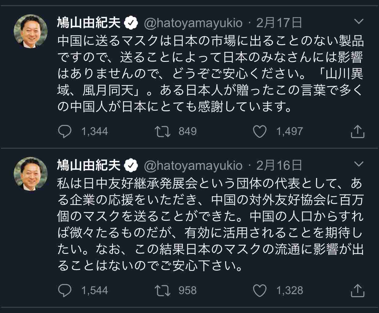Image resolution: width=379 pixels, height=313 pixels.
Task: Share the February 16 tweet
Action: click(x=357, y=290)
